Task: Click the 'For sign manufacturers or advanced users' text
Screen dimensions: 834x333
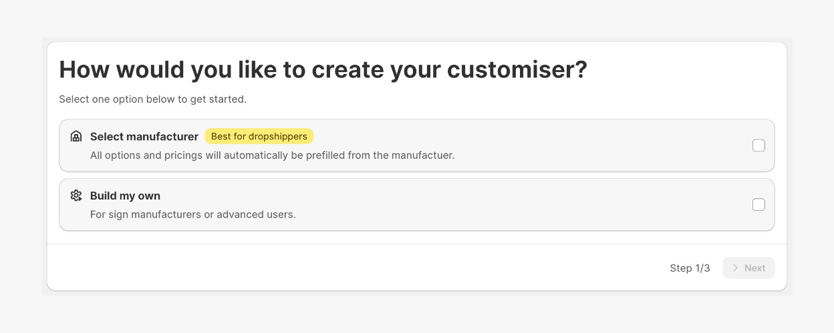Action: [x=192, y=215]
